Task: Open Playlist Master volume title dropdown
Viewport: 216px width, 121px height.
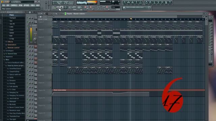Action: (77, 14)
